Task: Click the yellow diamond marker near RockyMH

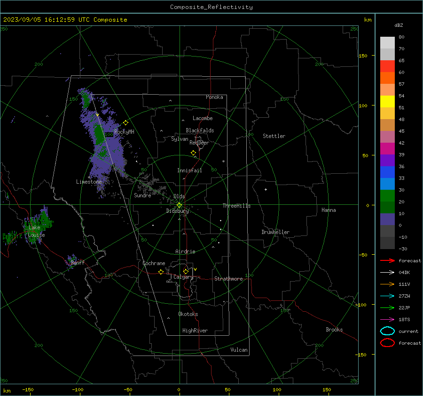Action: coord(125,123)
